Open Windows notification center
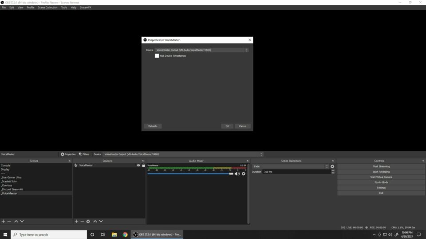This screenshot has height=239, width=426. pyautogui.click(x=418, y=235)
